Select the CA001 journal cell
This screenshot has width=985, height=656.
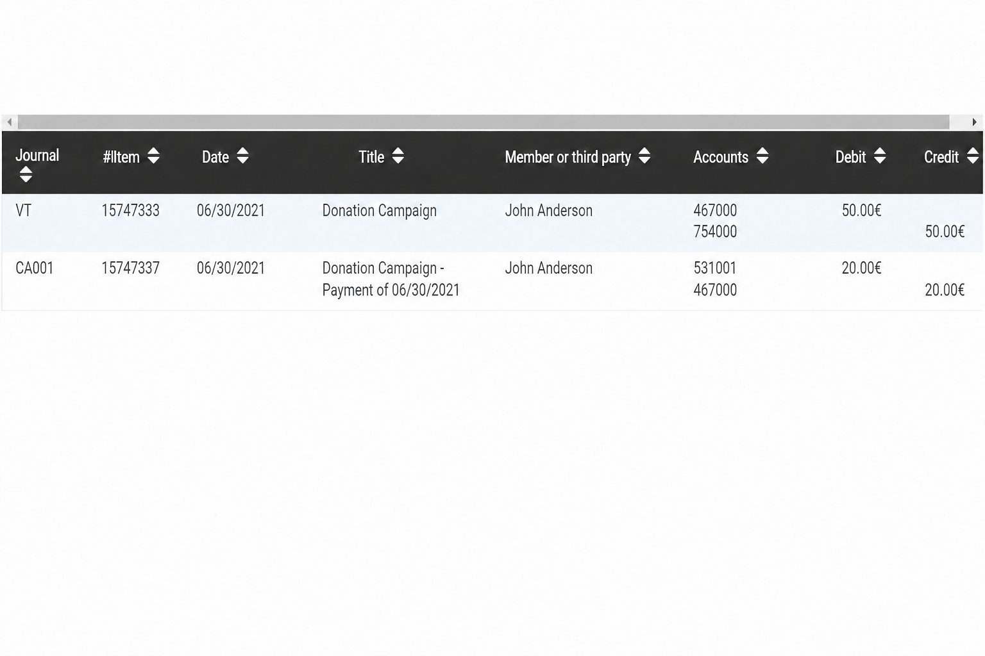pos(35,268)
